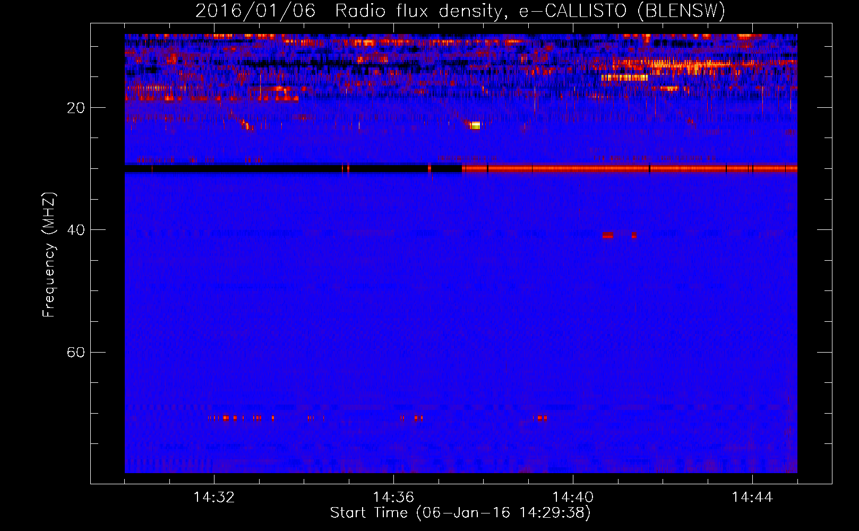Click the 'Frequency (MHZ)' axis label
Image resolution: width=859 pixels, height=531 pixels.
click(x=49, y=255)
